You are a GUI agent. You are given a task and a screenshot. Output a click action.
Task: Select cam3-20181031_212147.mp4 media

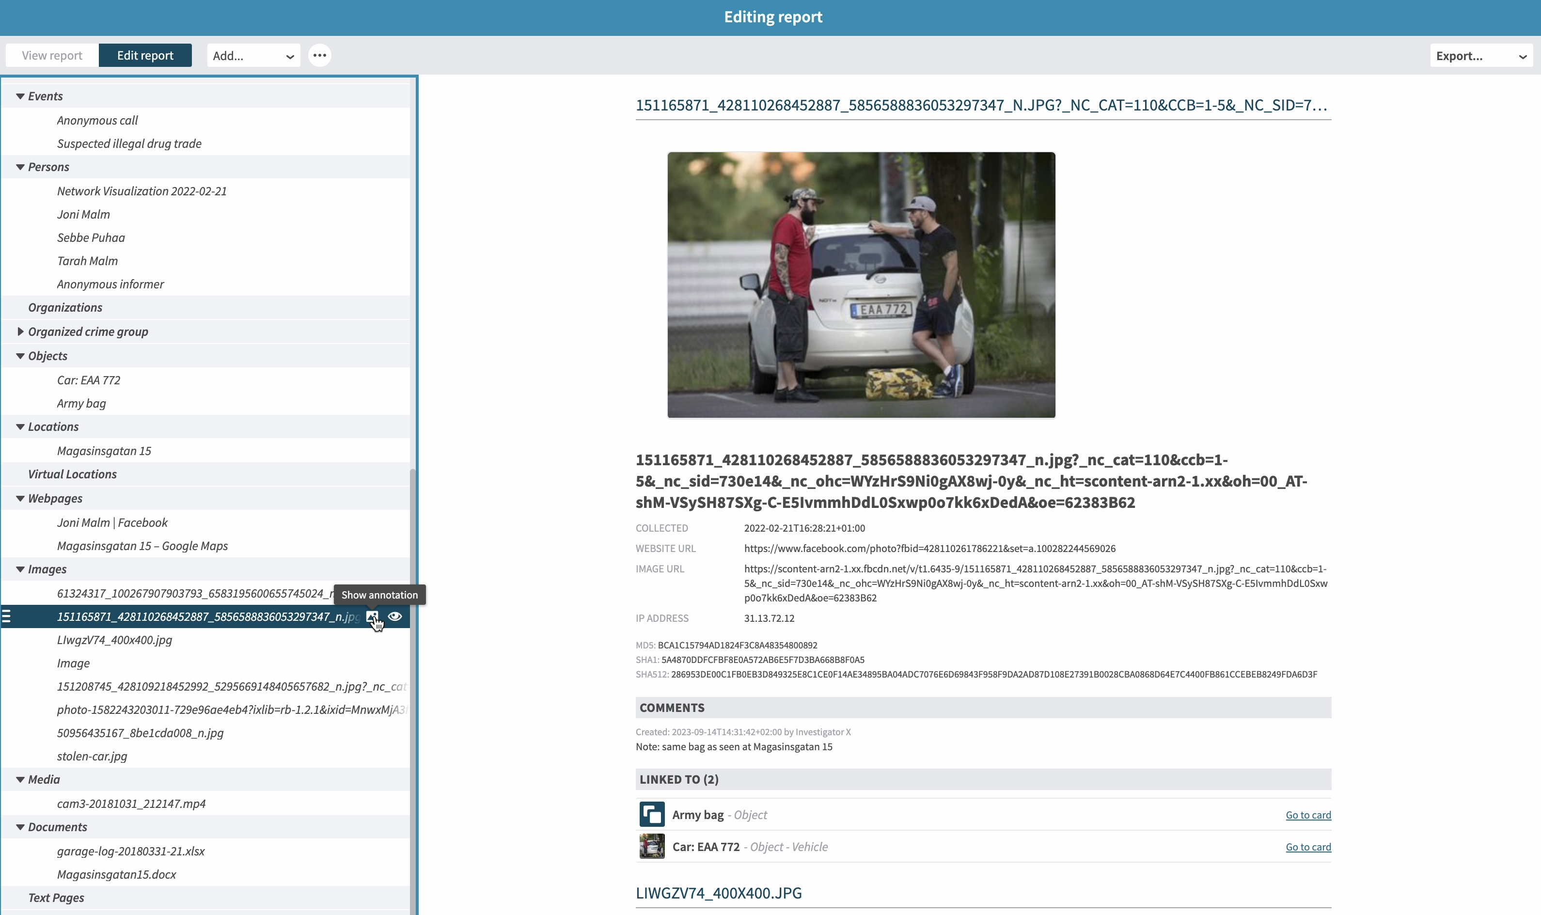(131, 804)
